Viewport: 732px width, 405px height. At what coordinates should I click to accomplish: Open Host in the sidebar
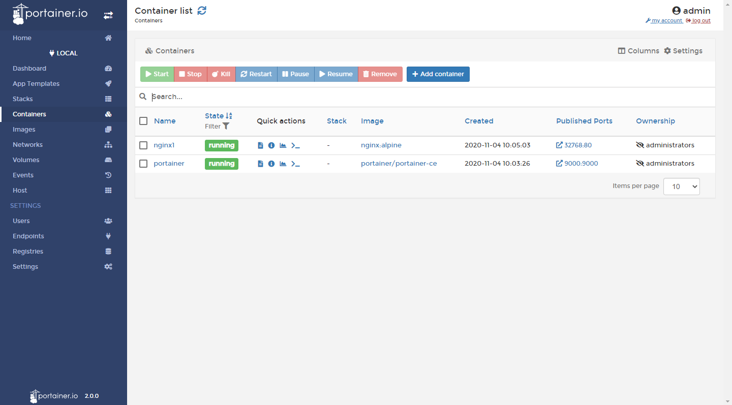pos(64,191)
